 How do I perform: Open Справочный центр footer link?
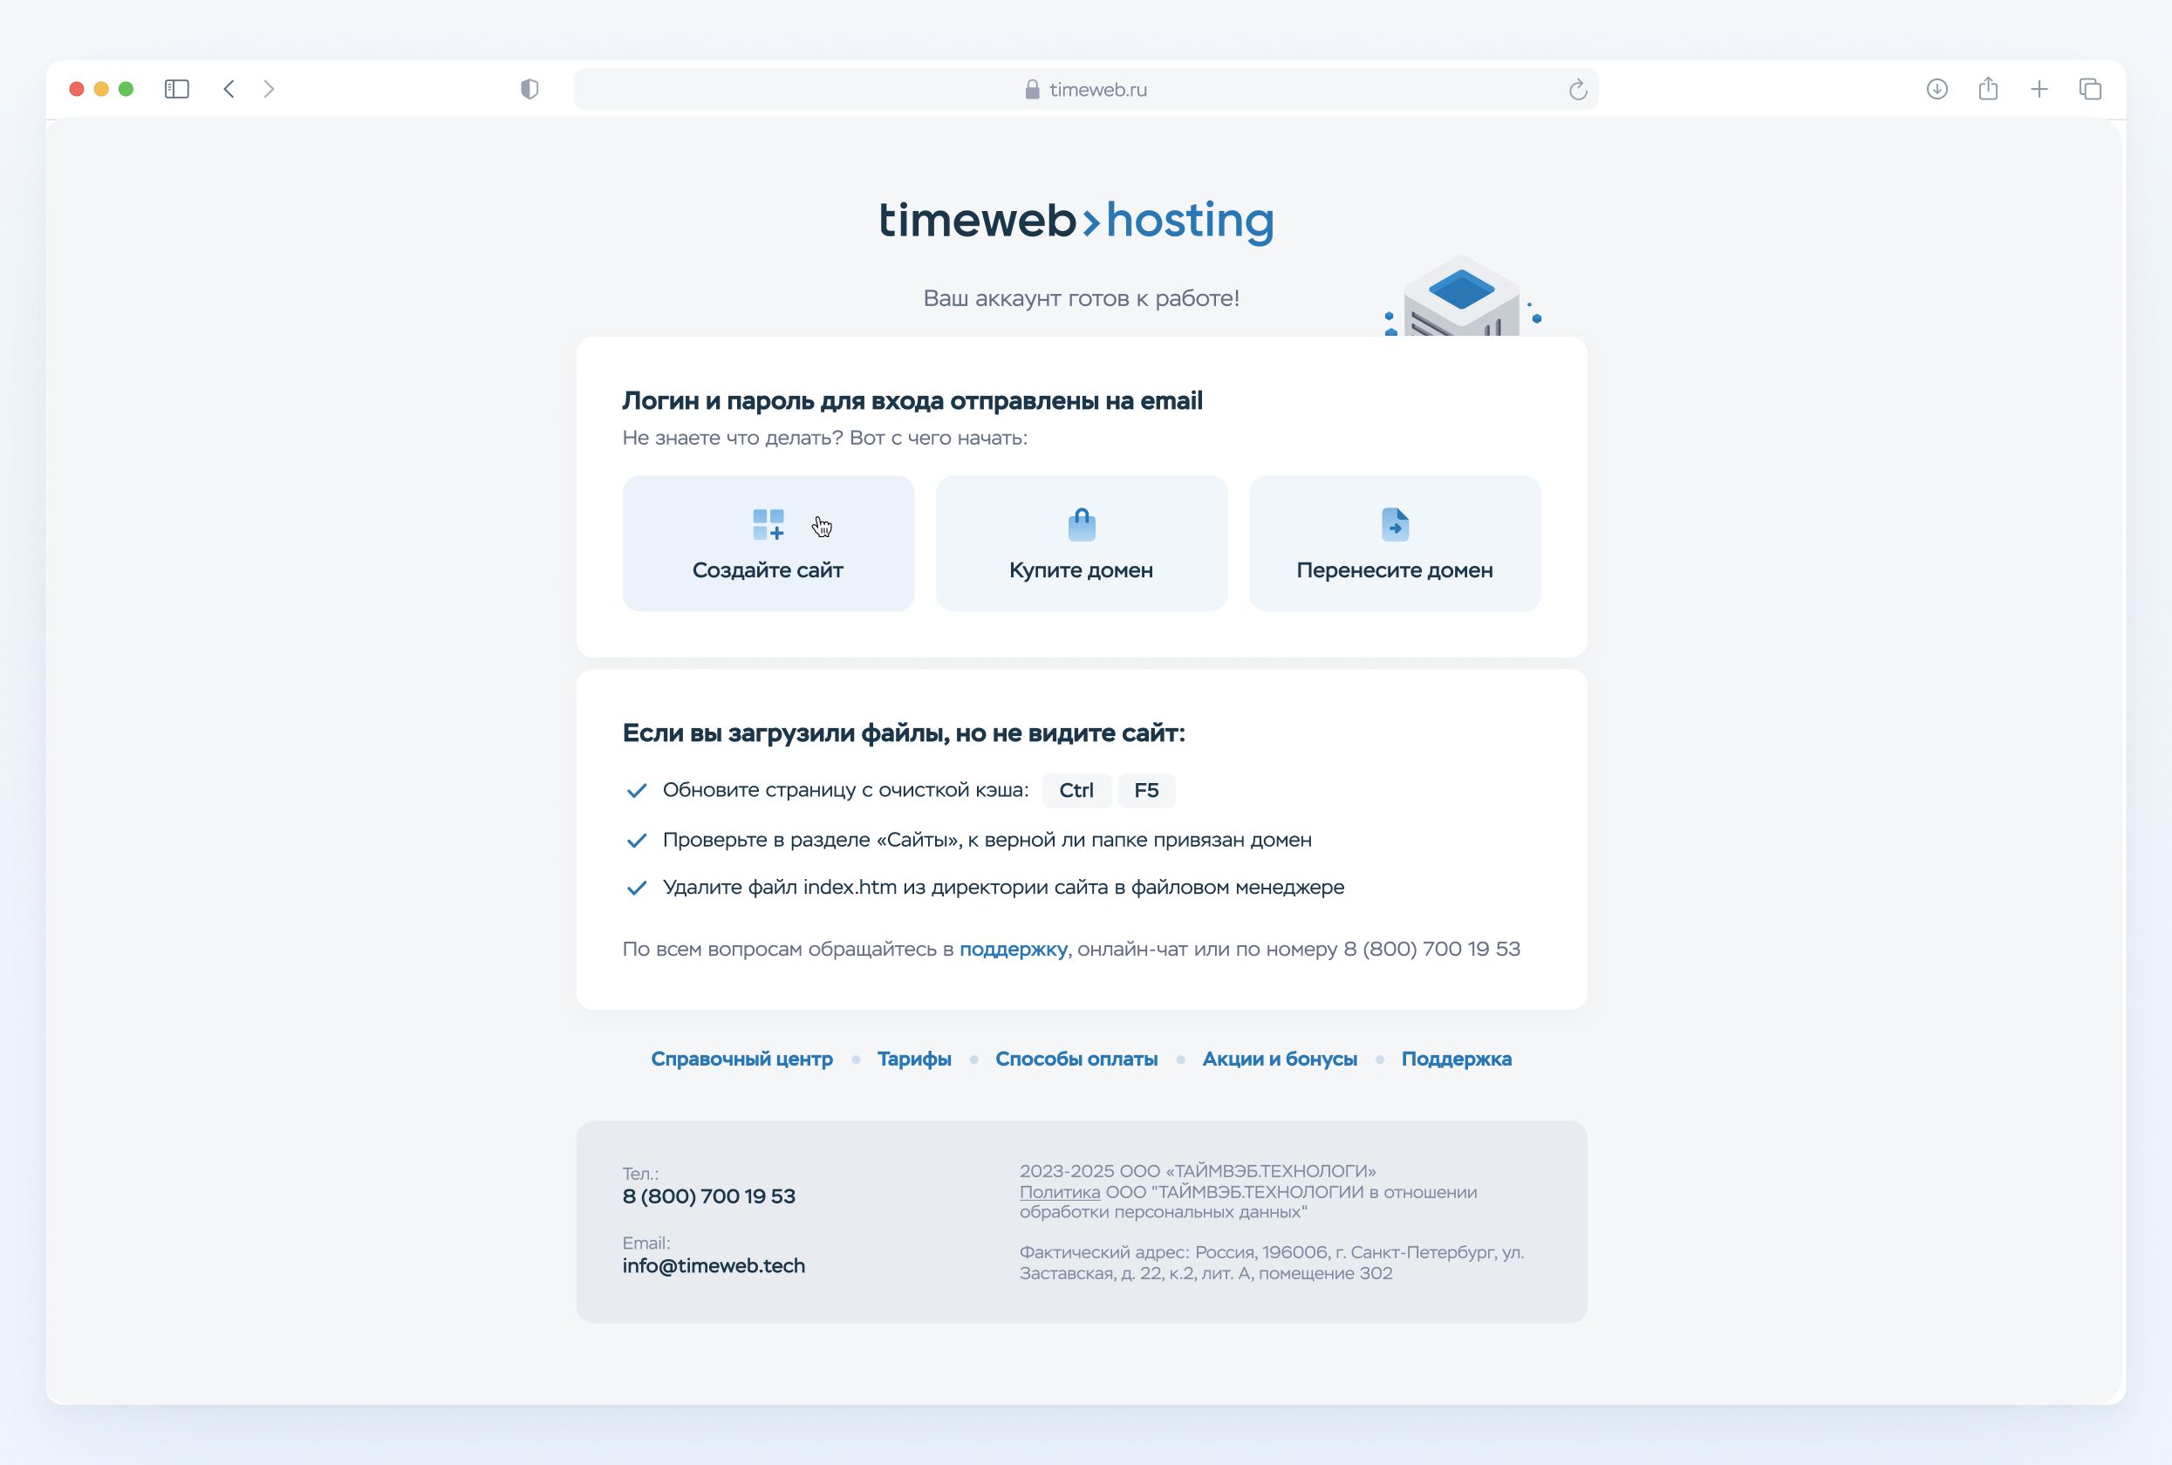(741, 1059)
